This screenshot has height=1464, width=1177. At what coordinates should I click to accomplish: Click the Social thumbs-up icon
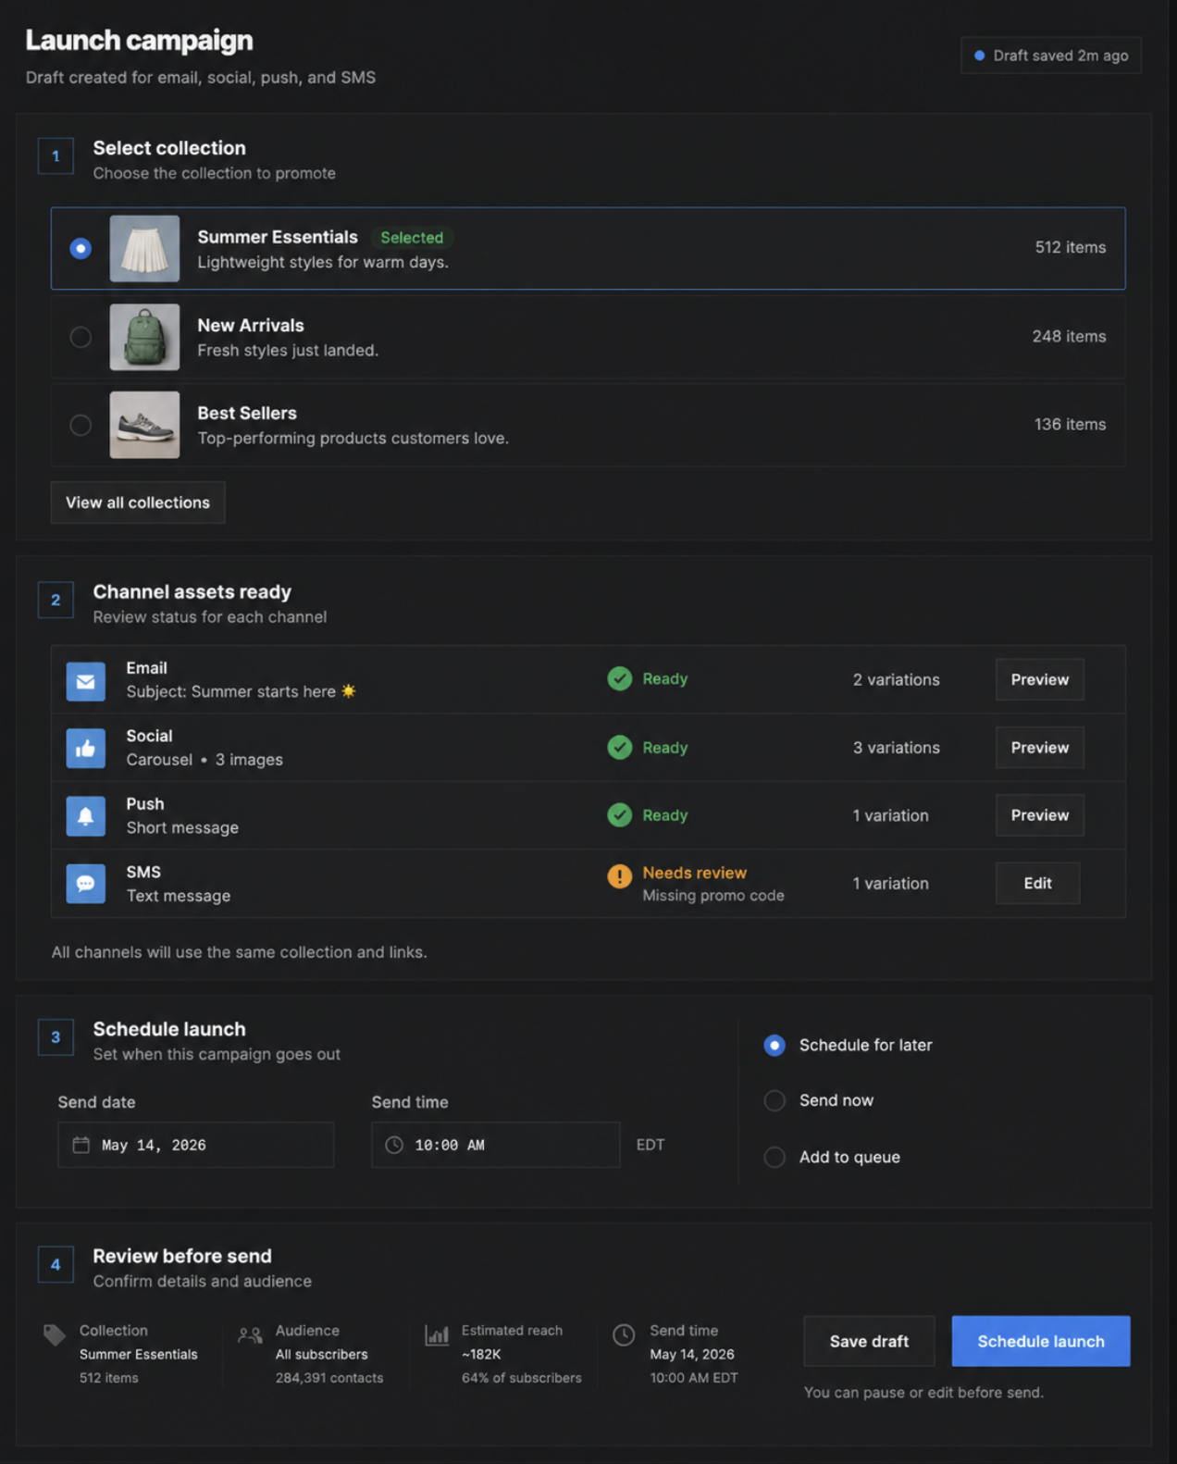pyautogui.click(x=85, y=749)
